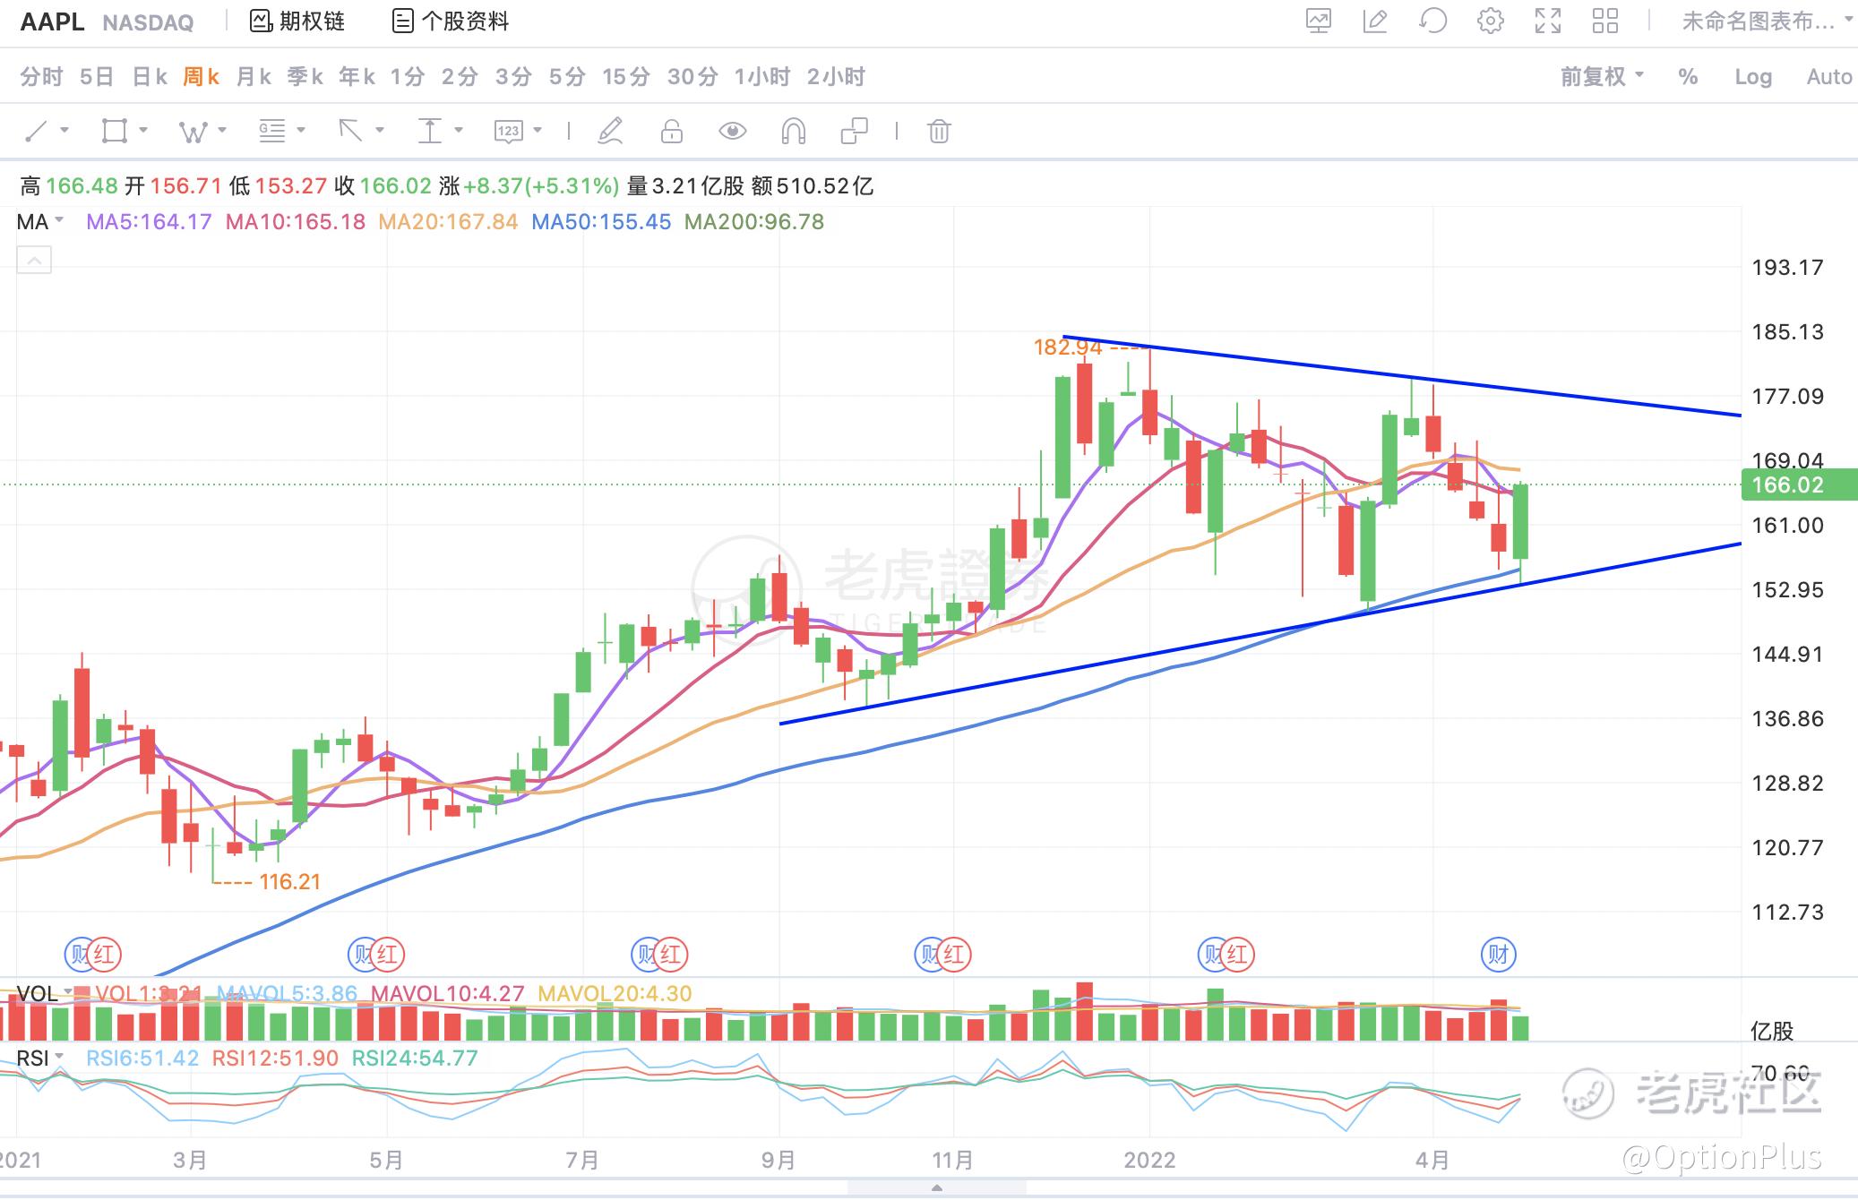Select the 1分 interval
The image size is (1858, 1200).
(408, 77)
